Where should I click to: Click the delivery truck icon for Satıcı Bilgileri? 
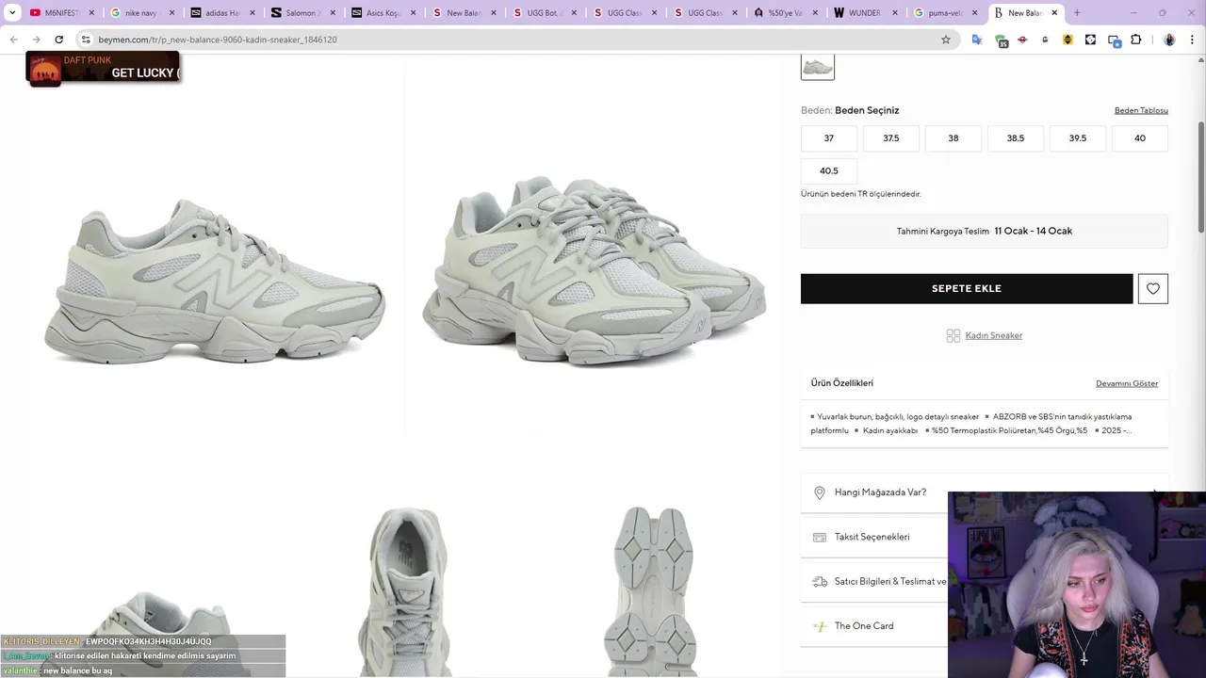(x=819, y=582)
